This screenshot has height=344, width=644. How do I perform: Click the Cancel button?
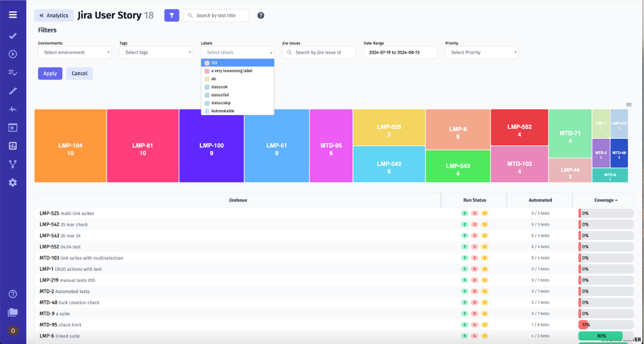point(79,73)
